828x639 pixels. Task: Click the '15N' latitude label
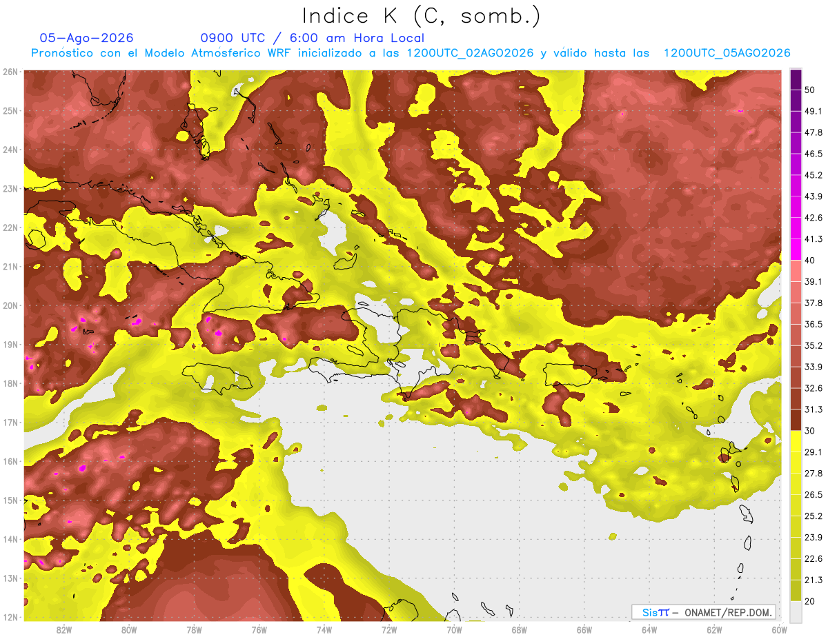point(10,500)
